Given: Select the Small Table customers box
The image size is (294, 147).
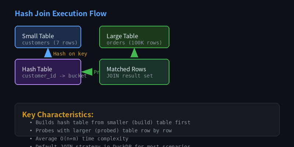Looking at the screenshot, I should click(48, 37).
